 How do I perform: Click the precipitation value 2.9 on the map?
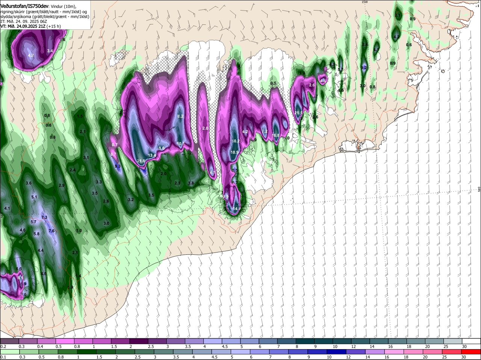point(62,185)
